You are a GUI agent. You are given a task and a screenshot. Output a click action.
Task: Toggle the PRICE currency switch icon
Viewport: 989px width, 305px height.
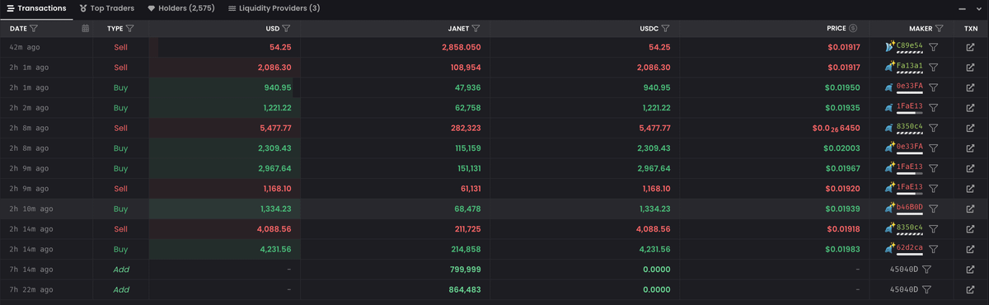(x=853, y=28)
